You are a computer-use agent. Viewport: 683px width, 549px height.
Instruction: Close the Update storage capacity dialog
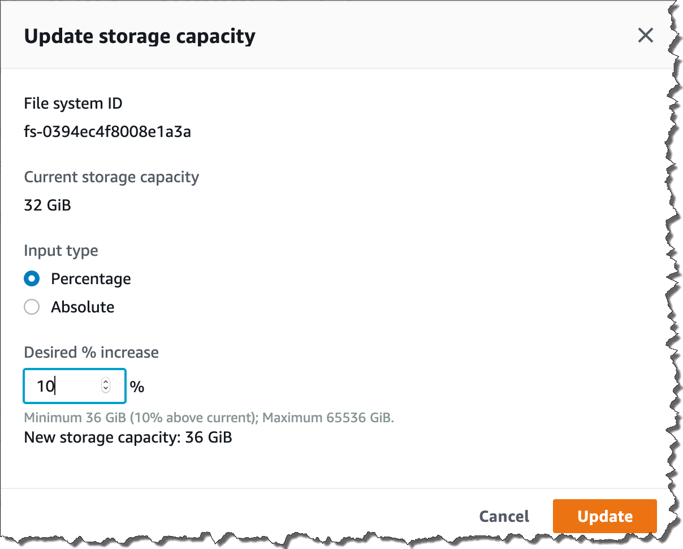(645, 36)
